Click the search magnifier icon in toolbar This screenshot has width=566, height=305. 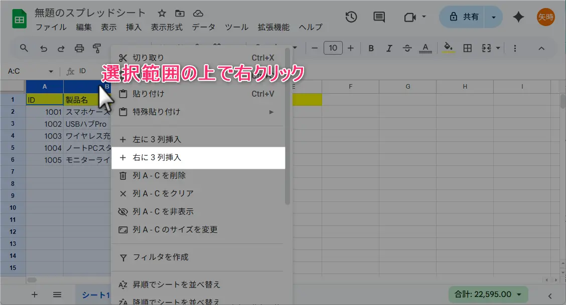point(24,48)
